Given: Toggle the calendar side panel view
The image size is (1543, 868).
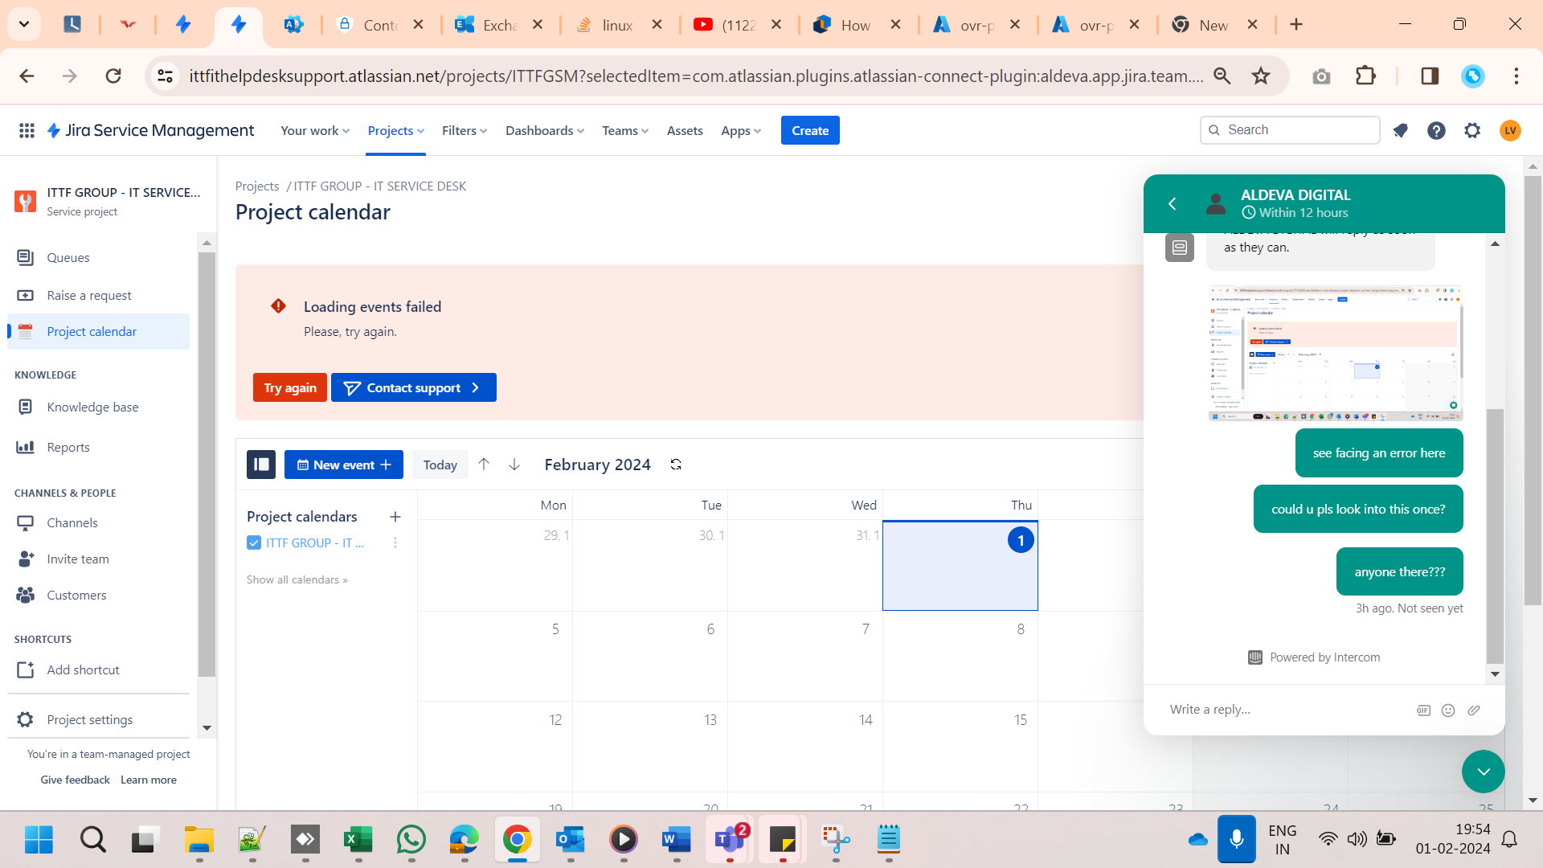Looking at the screenshot, I should [260, 465].
